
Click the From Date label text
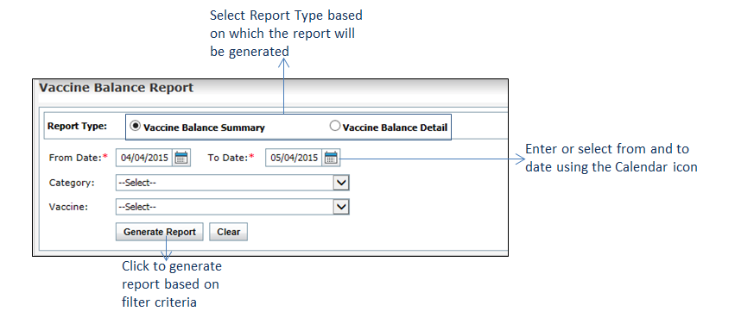click(x=75, y=158)
